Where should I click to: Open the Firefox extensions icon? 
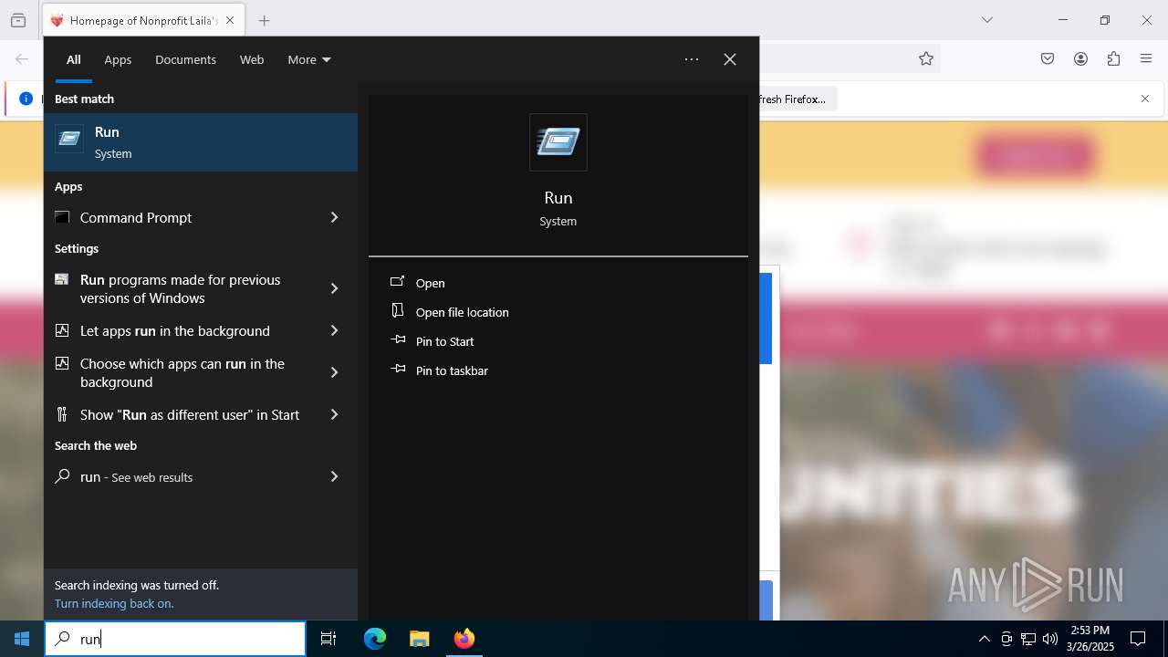(x=1113, y=58)
